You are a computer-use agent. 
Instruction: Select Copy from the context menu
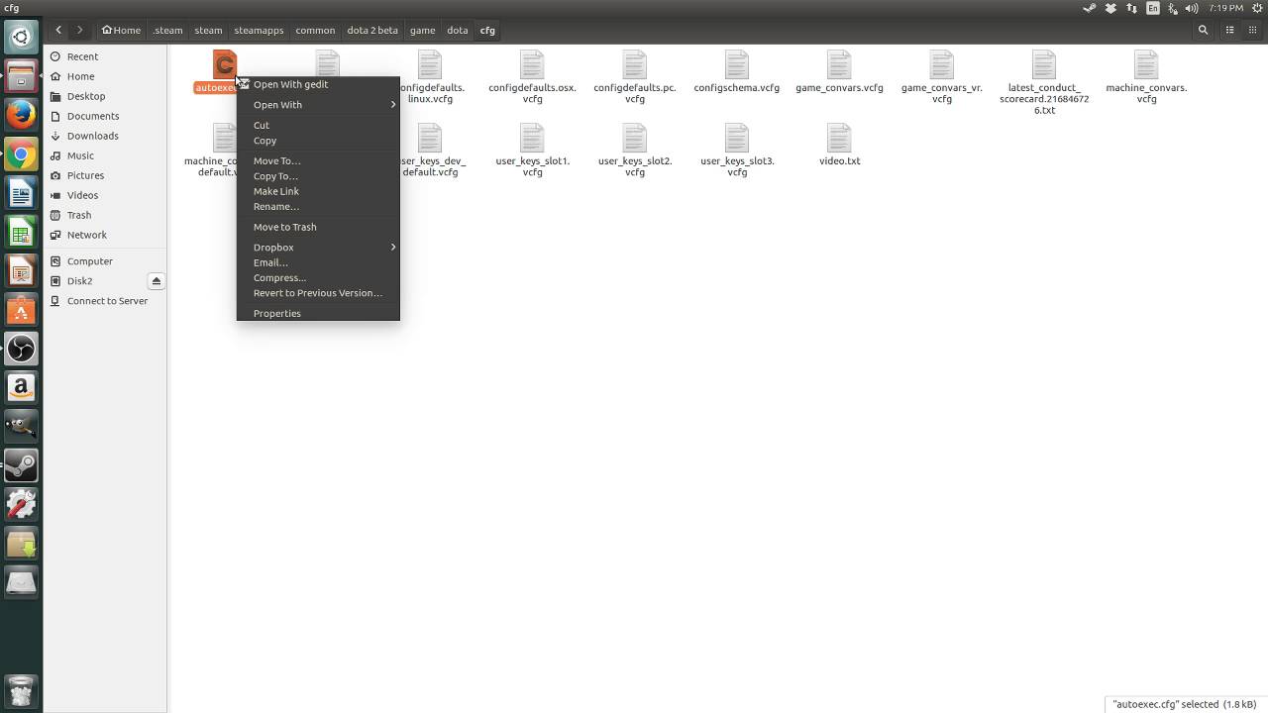coord(318,141)
